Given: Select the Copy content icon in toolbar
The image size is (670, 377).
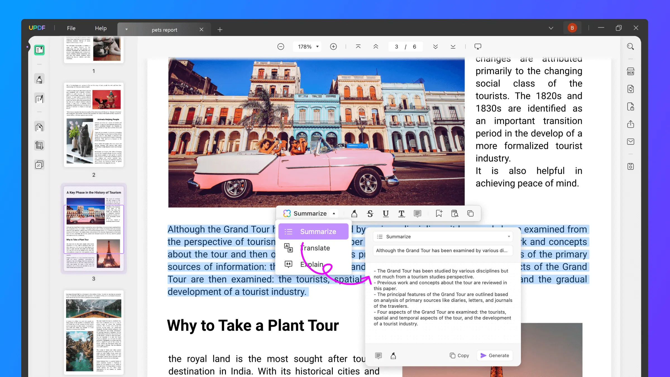Looking at the screenshot, I should click(x=470, y=214).
